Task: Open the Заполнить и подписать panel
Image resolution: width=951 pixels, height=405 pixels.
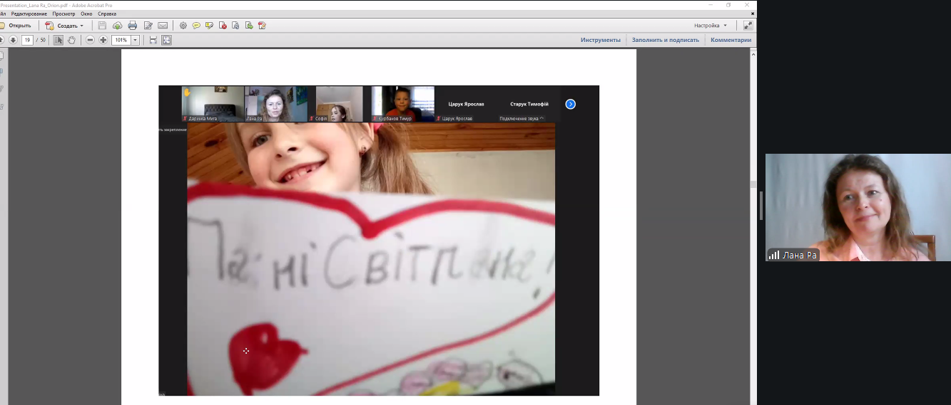Action: [665, 40]
